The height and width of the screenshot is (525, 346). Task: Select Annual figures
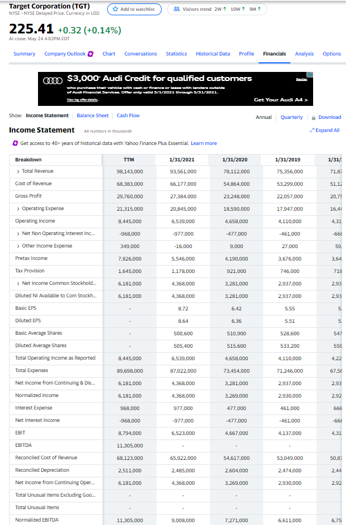click(264, 117)
